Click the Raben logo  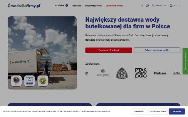pos(160,73)
